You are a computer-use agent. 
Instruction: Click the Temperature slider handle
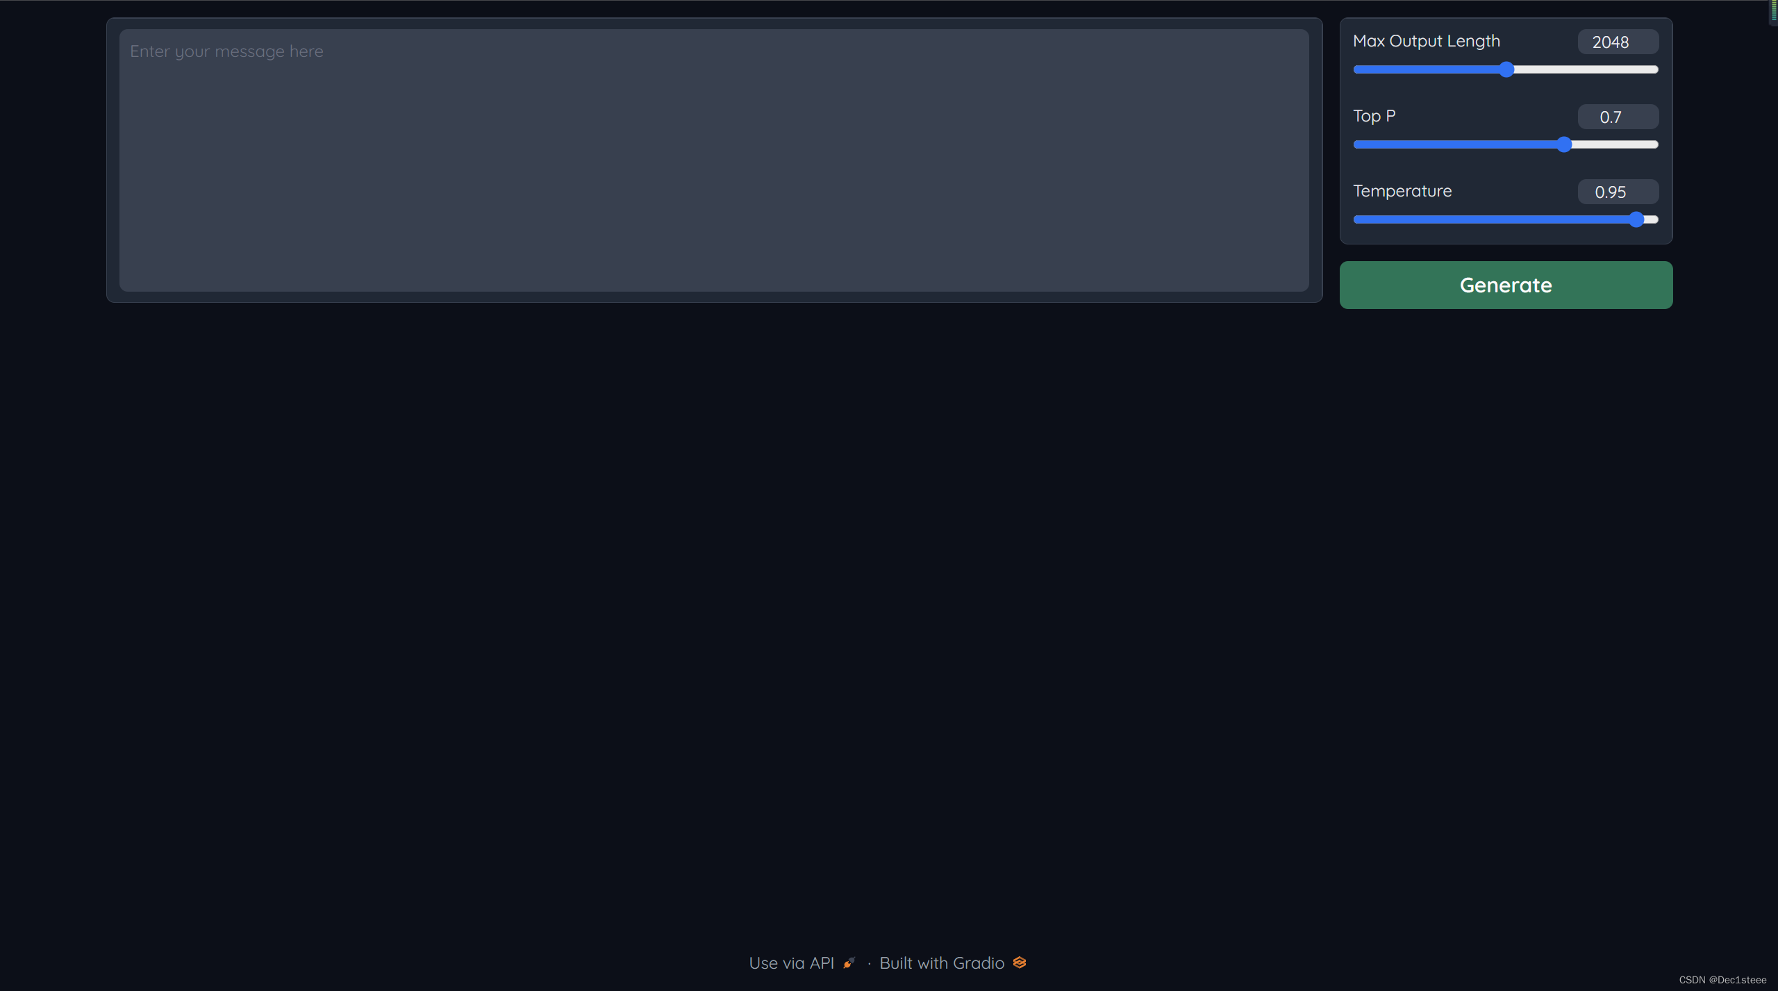(x=1636, y=219)
